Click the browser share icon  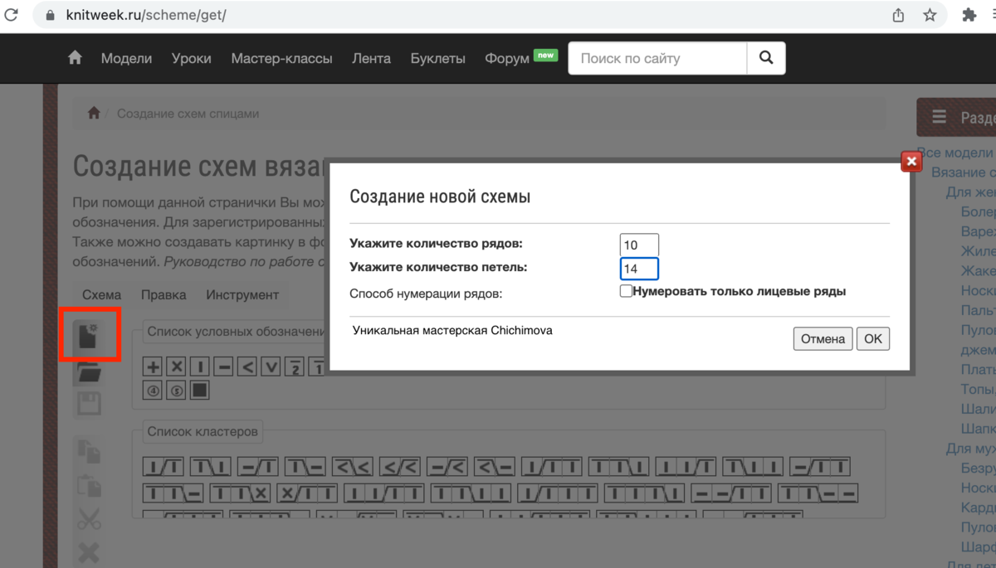[898, 15]
